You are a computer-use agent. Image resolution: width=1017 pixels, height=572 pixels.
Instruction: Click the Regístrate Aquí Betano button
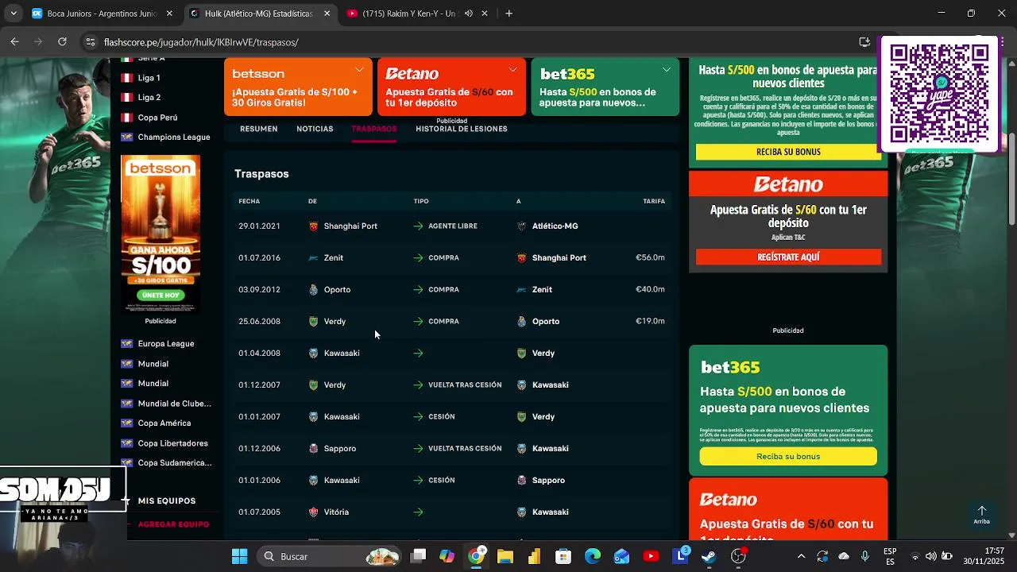point(788,257)
